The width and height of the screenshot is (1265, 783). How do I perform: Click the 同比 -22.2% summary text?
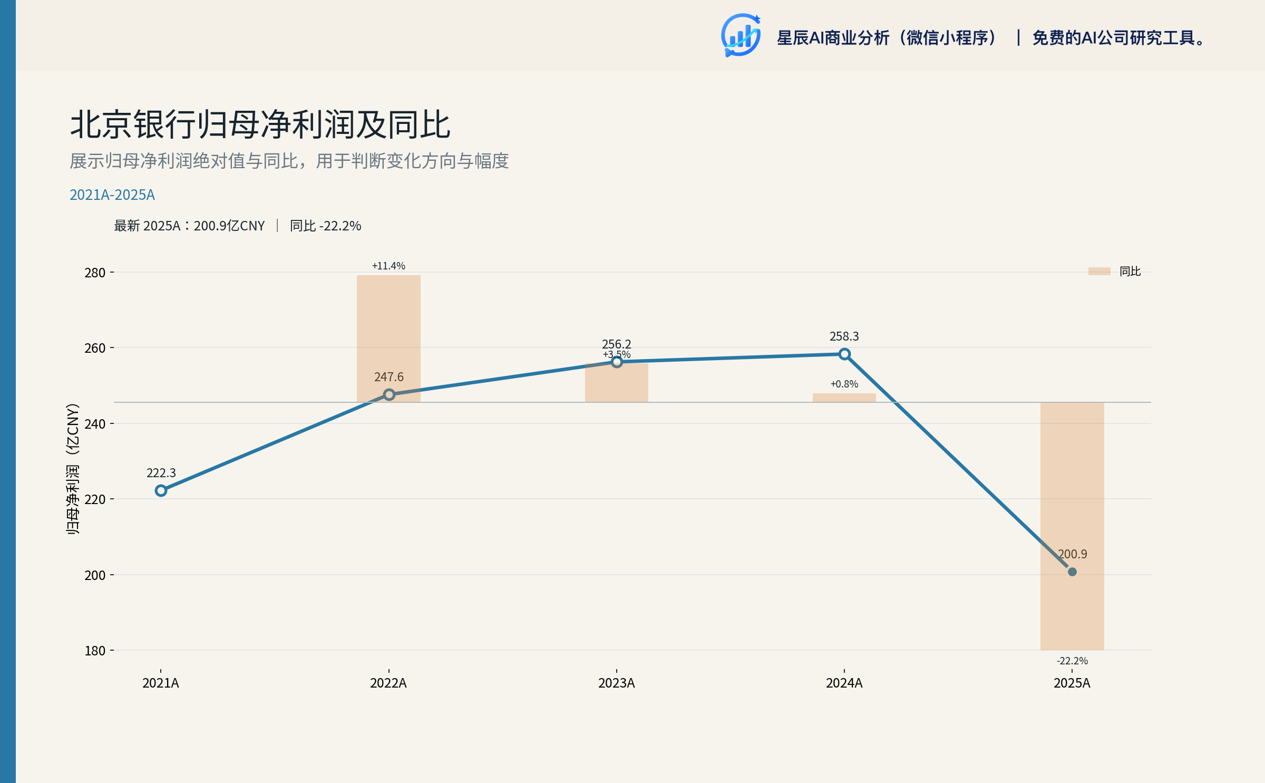pyautogui.click(x=326, y=226)
